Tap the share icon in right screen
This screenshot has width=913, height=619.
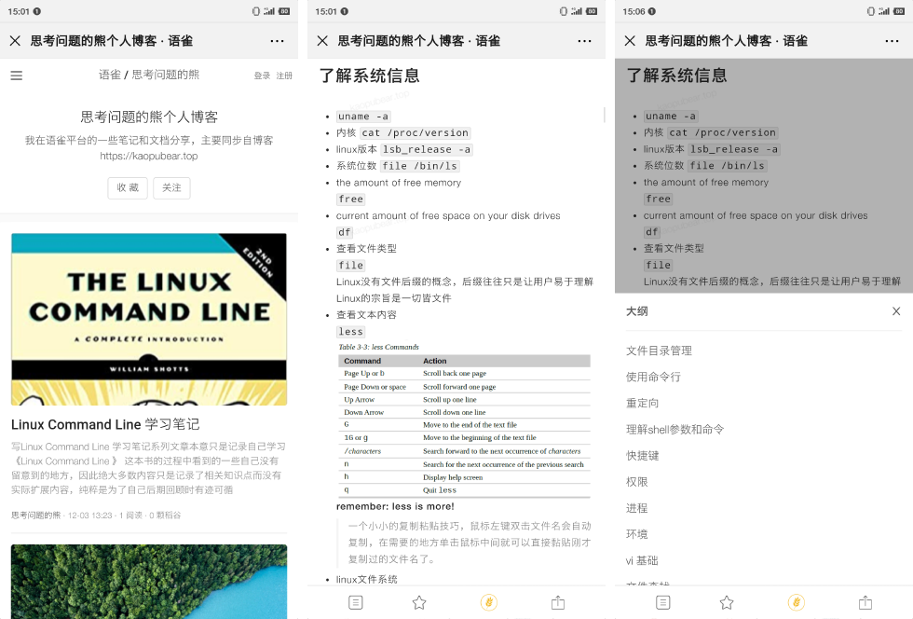[865, 602]
